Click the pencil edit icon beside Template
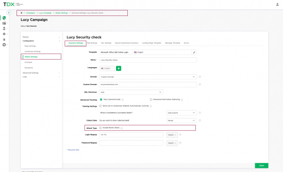The height and width of the screenshot is (172, 283). click(194, 52)
